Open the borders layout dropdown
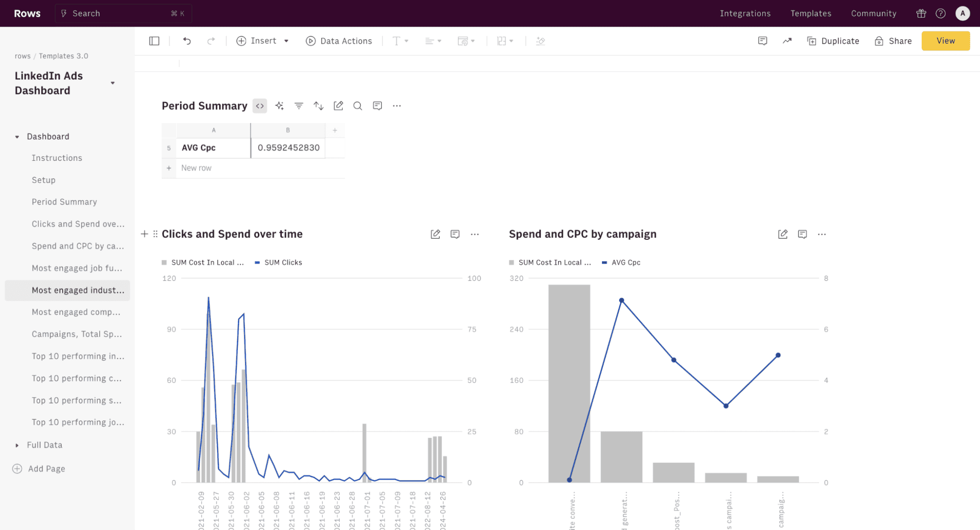The height and width of the screenshot is (530, 980). (505, 41)
